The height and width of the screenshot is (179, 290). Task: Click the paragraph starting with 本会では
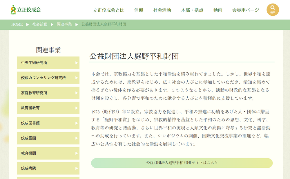pyautogui.click(x=181, y=86)
